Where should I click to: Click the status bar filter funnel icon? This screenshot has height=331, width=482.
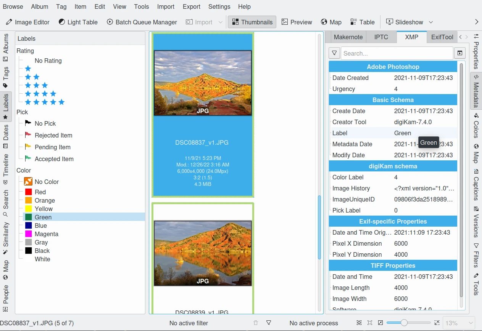pyautogui.click(x=269, y=323)
